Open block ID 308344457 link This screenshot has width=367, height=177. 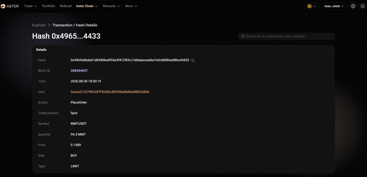[79, 71]
